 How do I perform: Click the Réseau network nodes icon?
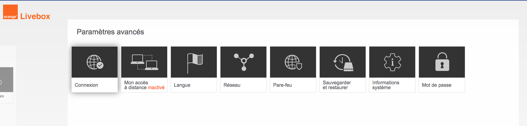(244, 62)
